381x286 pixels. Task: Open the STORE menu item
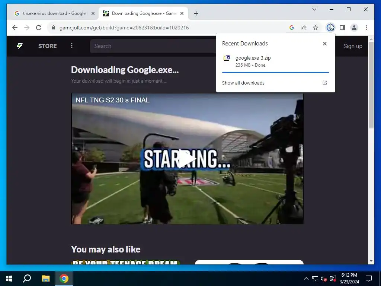[47, 46]
